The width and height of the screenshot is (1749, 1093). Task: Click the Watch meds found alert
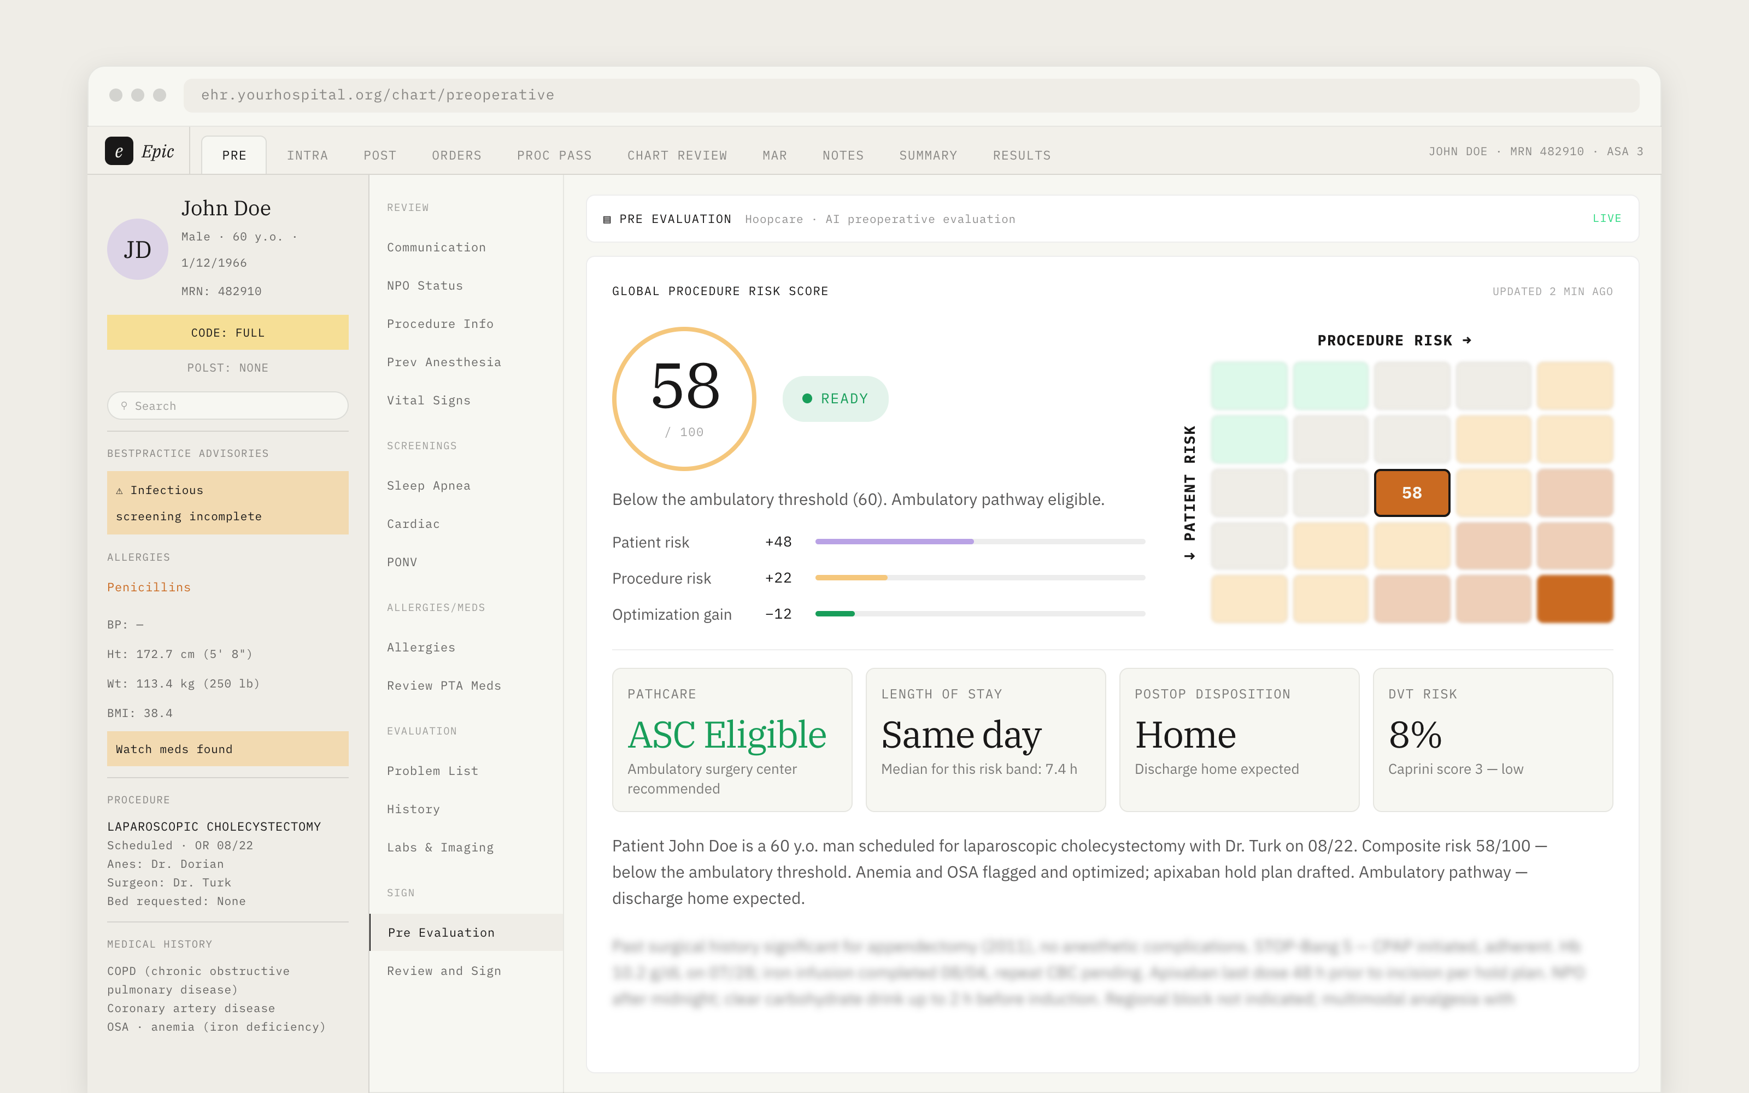(228, 749)
